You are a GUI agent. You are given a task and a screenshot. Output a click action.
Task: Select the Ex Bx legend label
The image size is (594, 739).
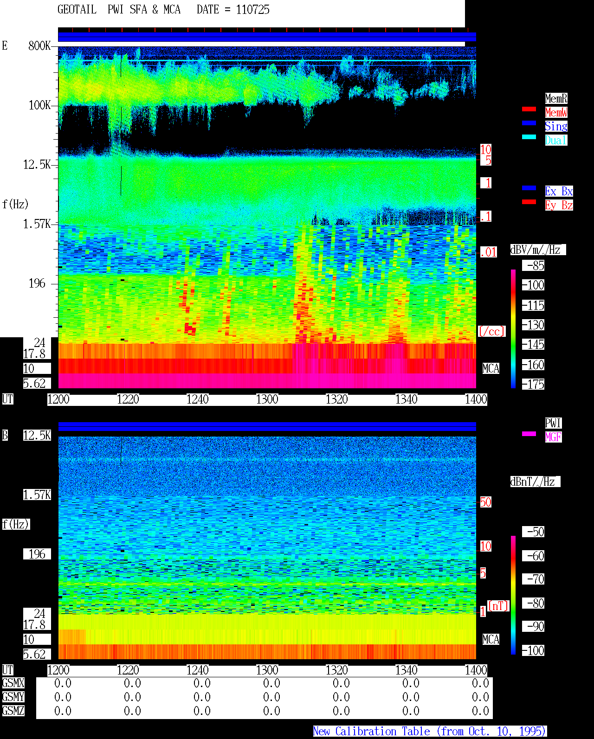tap(559, 191)
